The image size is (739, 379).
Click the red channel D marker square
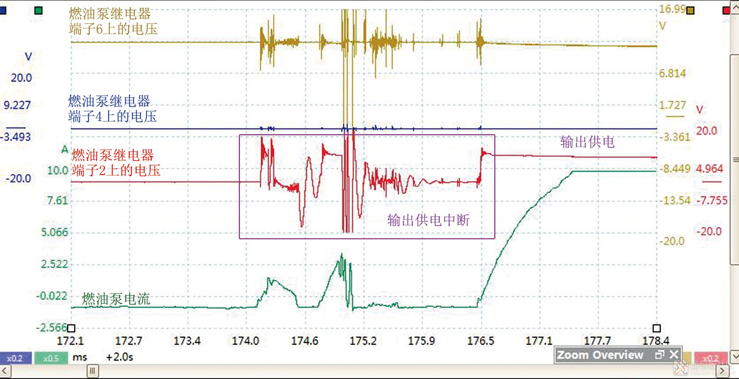coord(726,10)
